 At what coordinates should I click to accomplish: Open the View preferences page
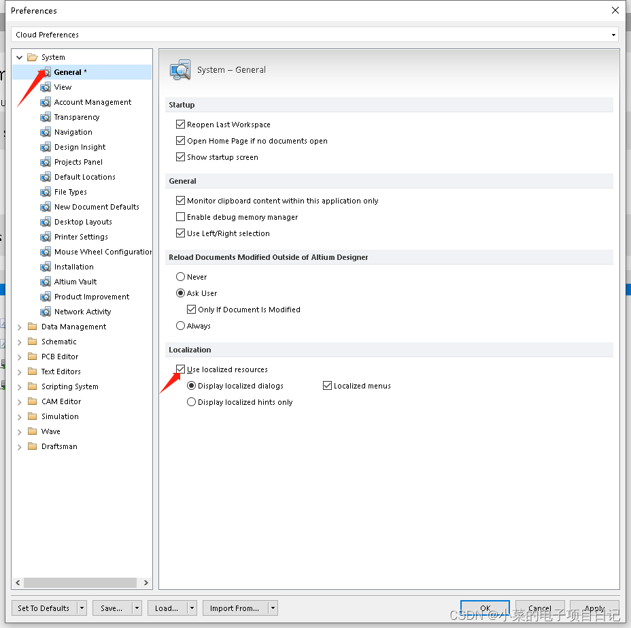[63, 87]
